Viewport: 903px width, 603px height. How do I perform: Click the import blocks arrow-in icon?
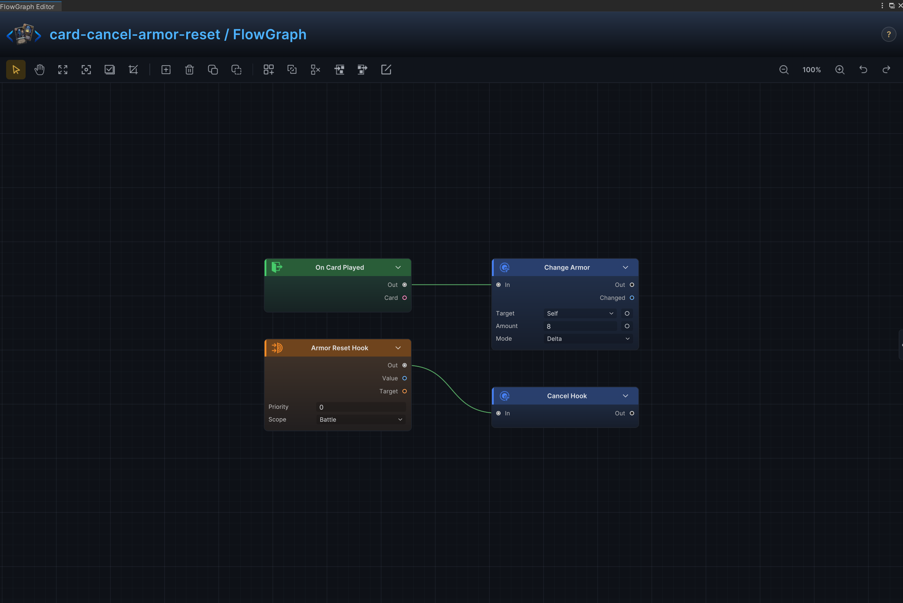click(339, 70)
